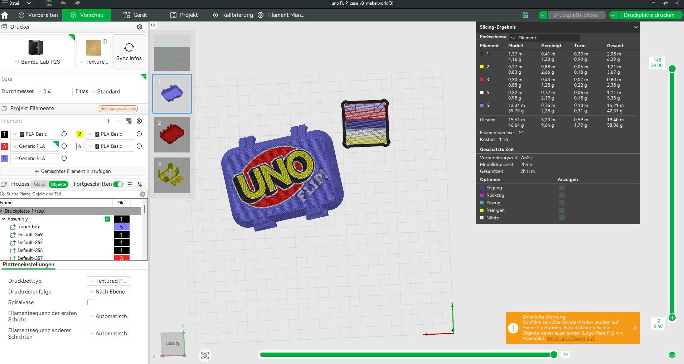
Task: Open the Druckplatte drucken options arrow
Action: pos(613,15)
